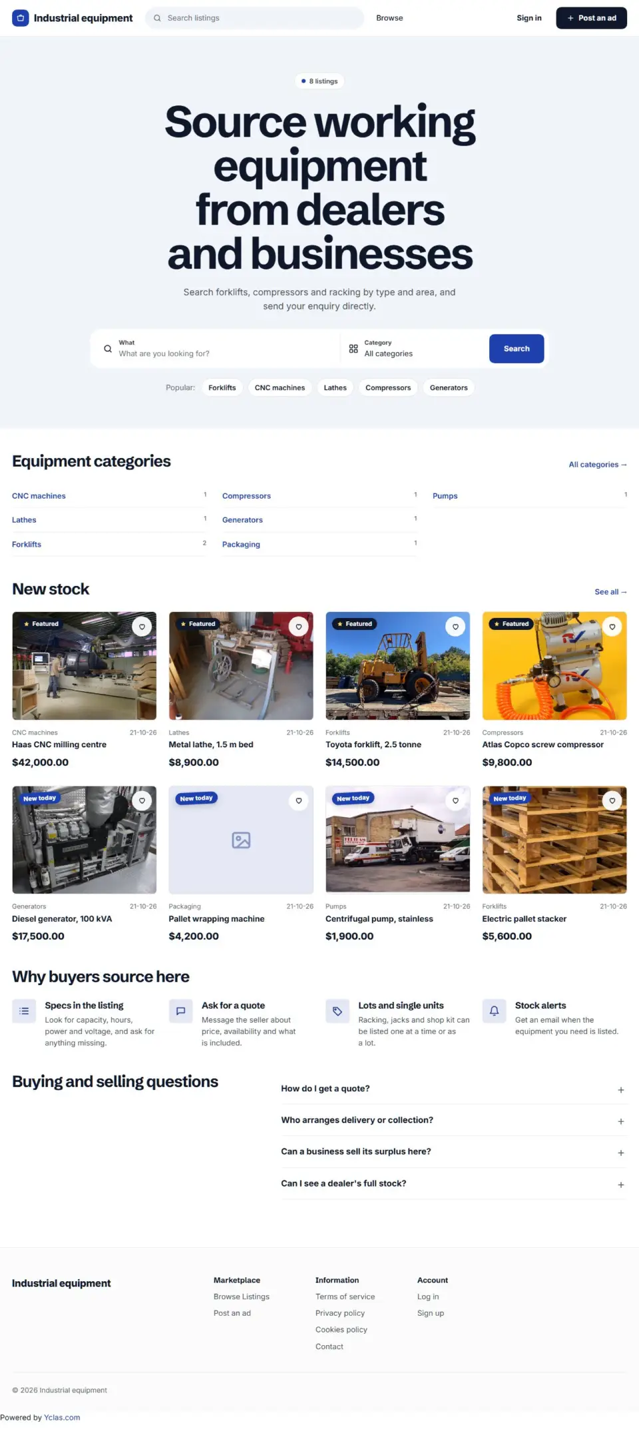This screenshot has width=639, height=1431.
Task: Favorite the Diesel generator listing
Action: [142, 800]
